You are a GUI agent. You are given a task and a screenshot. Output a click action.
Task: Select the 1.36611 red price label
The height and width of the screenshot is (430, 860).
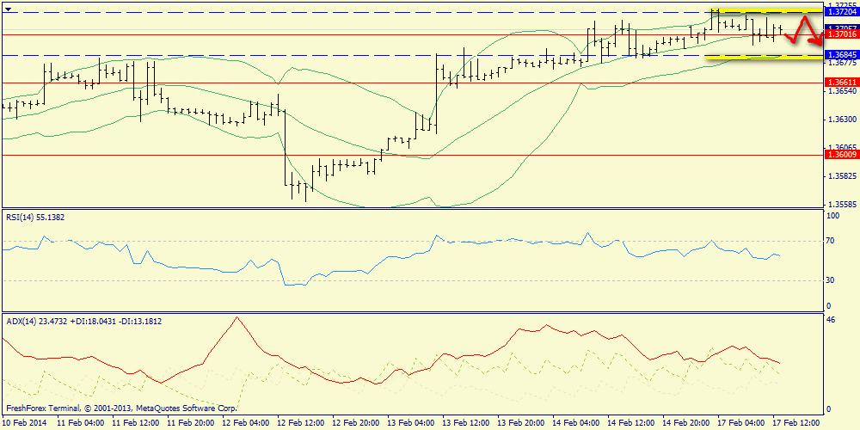click(x=841, y=83)
